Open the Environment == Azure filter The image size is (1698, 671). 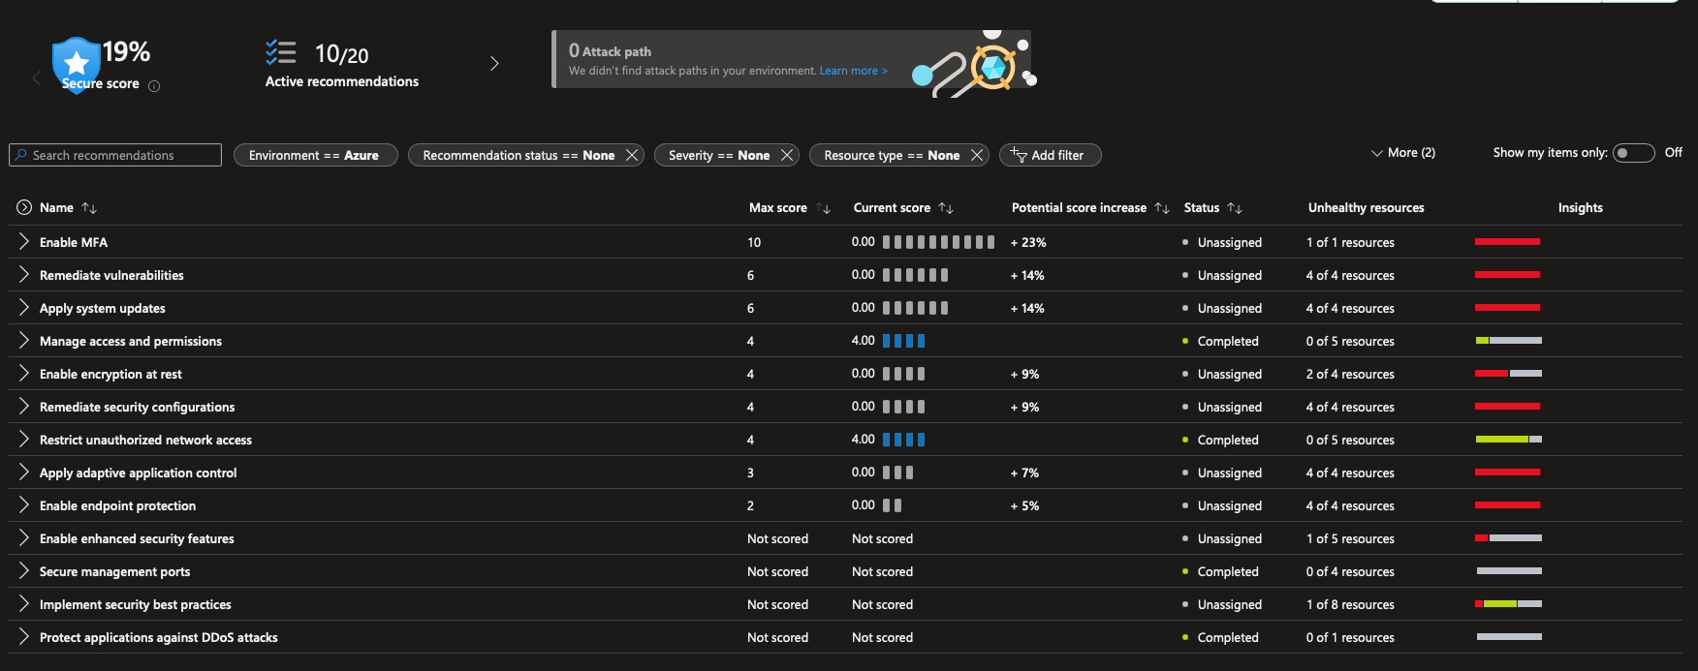click(x=315, y=155)
